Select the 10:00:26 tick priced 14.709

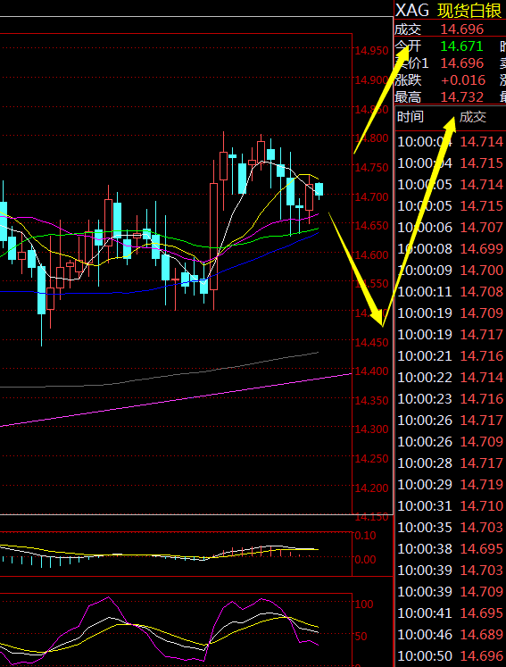(451, 442)
